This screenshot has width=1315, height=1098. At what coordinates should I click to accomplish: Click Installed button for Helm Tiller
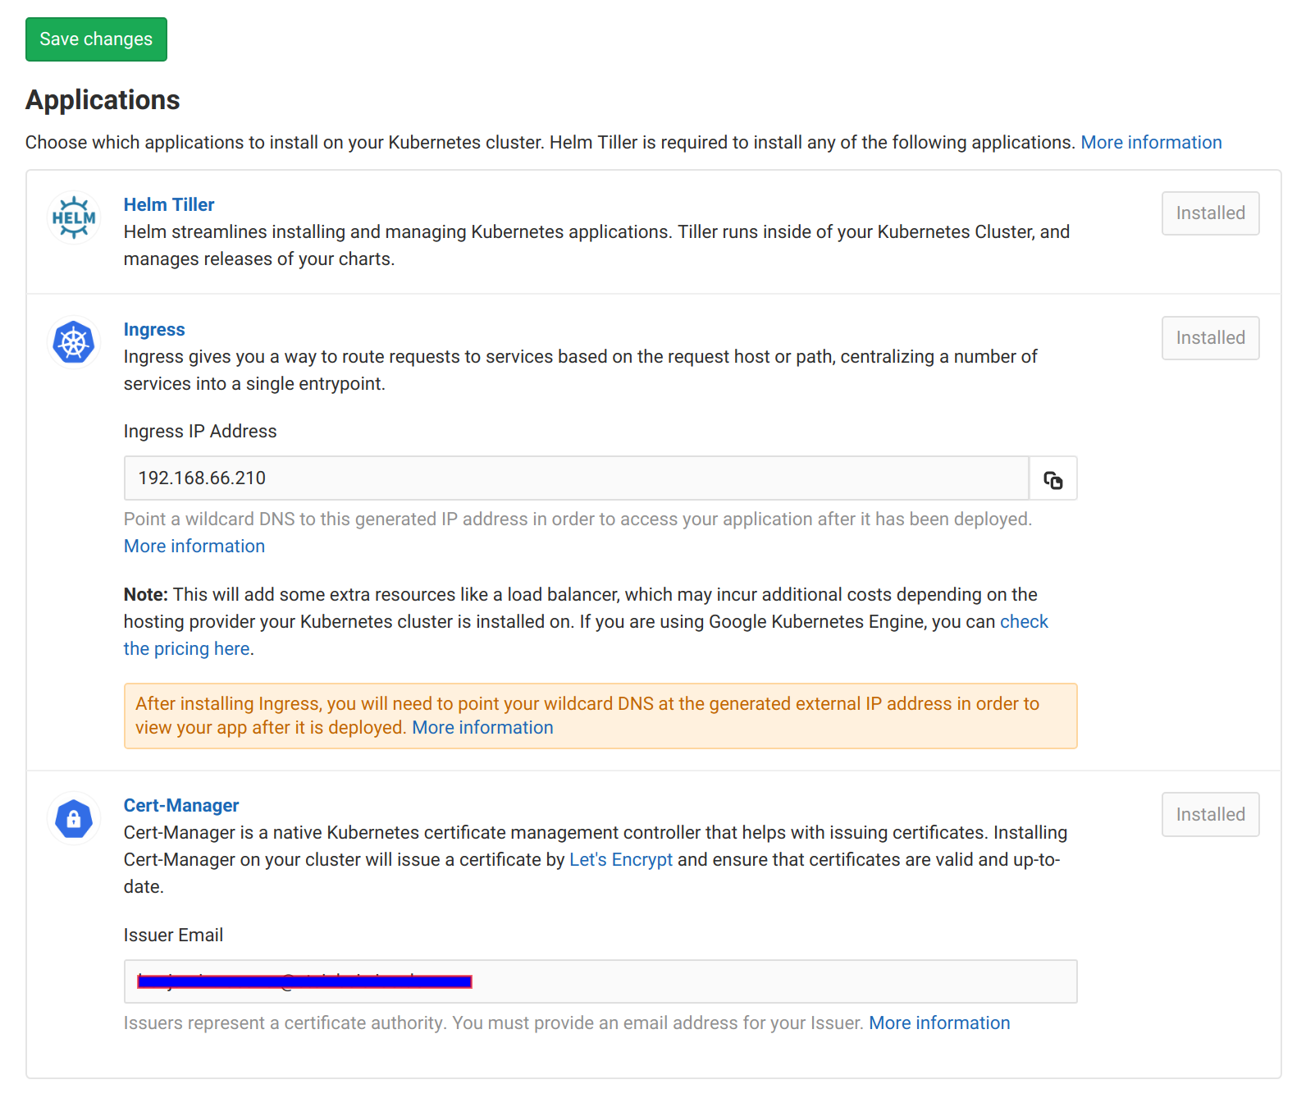point(1209,213)
